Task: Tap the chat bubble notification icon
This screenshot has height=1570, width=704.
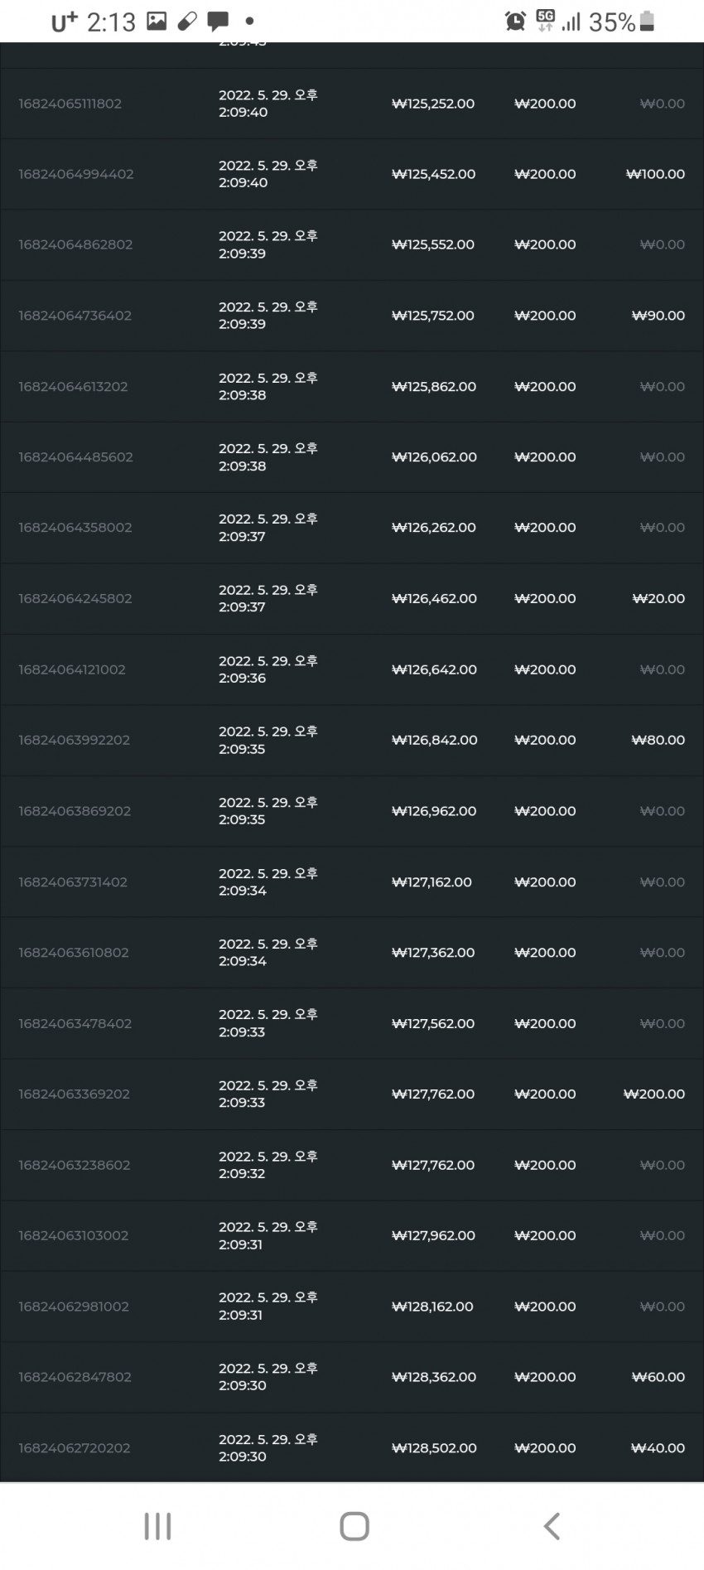Action: pyautogui.click(x=219, y=22)
